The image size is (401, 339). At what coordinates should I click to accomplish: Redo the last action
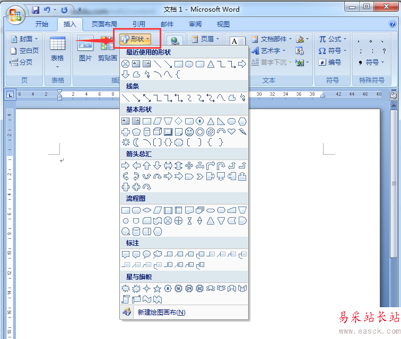64,10
